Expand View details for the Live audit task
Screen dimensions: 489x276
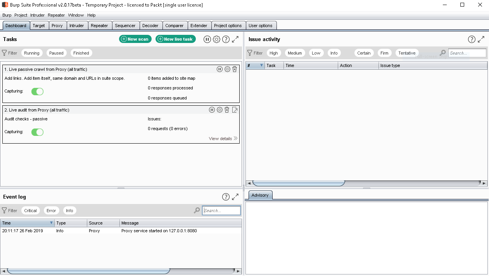[x=223, y=139]
